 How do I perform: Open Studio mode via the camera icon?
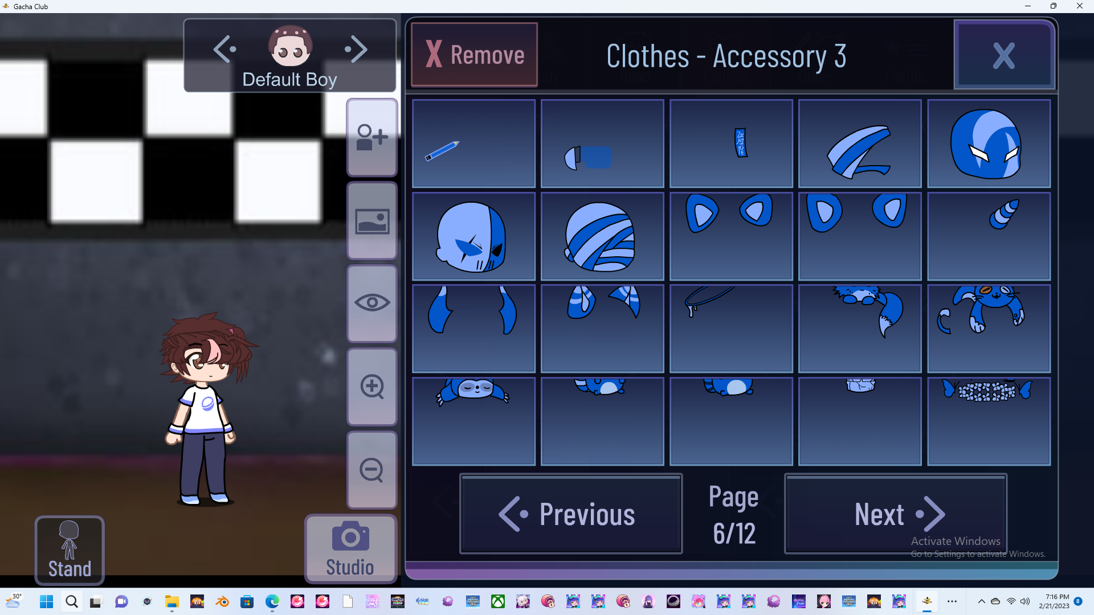tap(349, 547)
